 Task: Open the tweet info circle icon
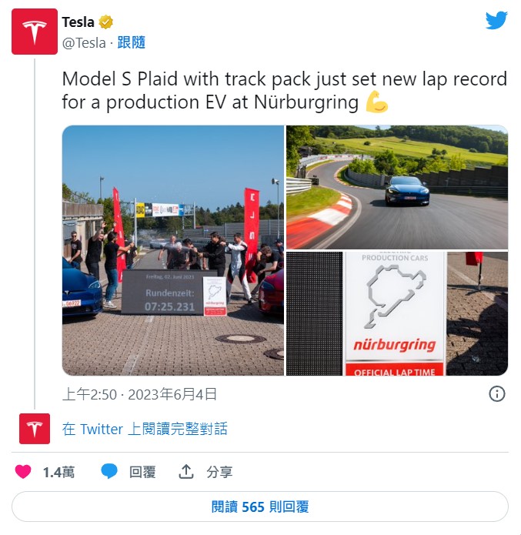pos(497,393)
